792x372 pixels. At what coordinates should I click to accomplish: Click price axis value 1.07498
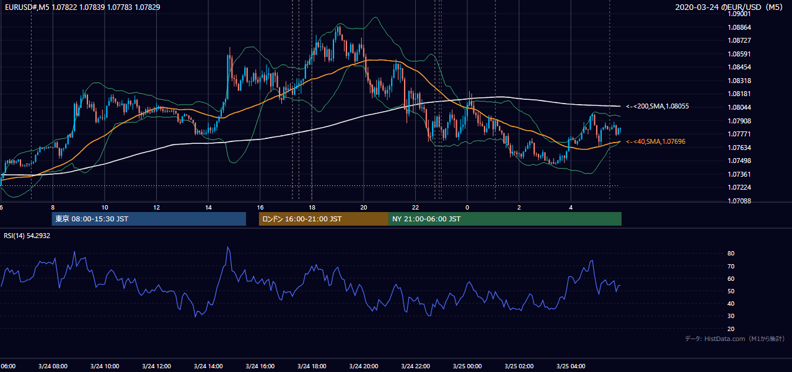(x=741, y=161)
